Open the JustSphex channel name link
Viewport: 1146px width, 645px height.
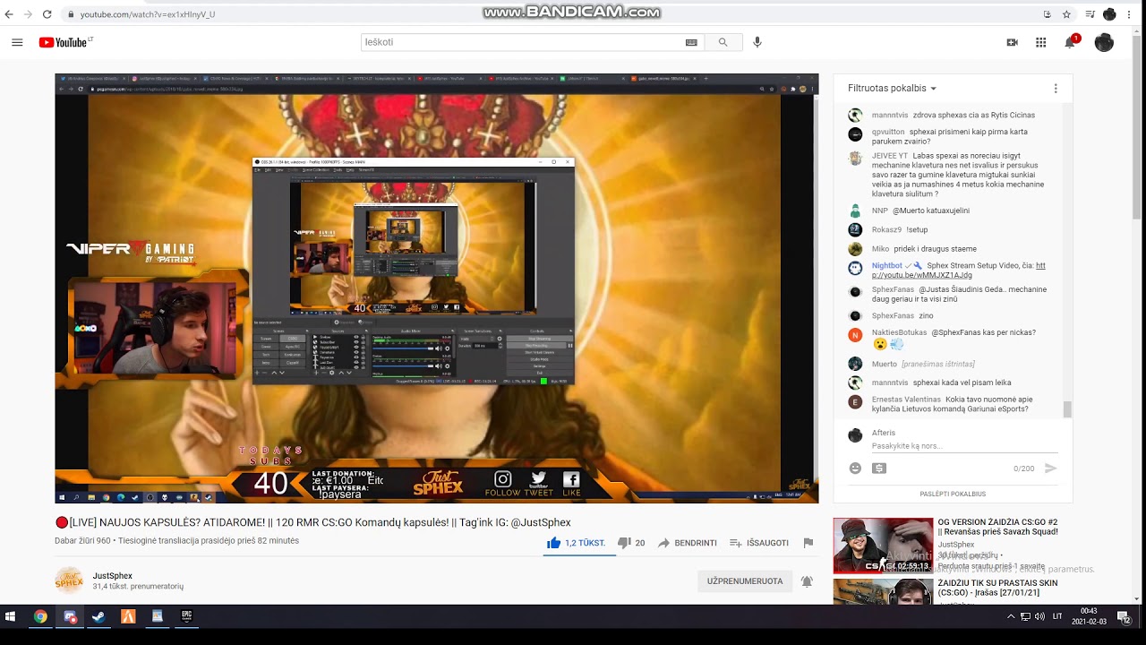(x=113, y=576)
